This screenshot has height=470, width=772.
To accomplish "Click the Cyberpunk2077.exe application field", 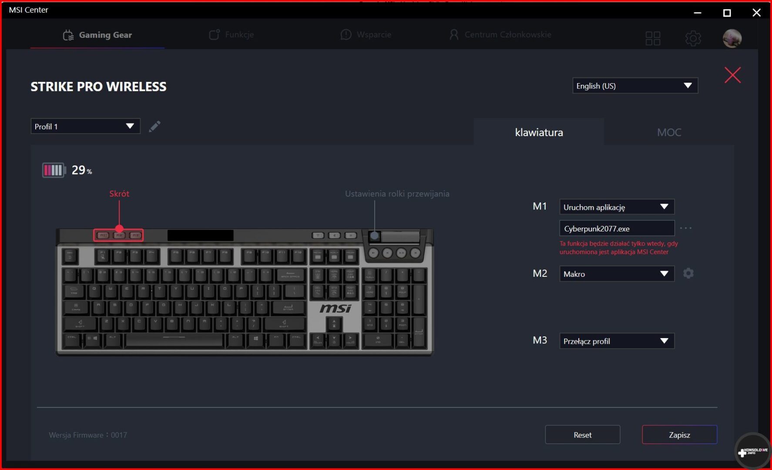I will 617,228.
